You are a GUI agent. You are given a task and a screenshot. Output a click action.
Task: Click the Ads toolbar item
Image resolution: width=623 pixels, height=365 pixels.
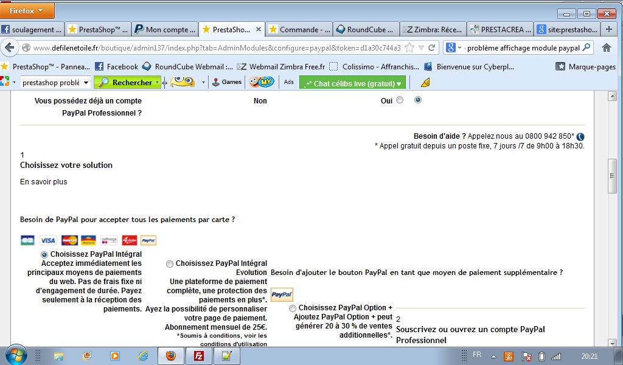pyautogui.click(x=289, y=82)
